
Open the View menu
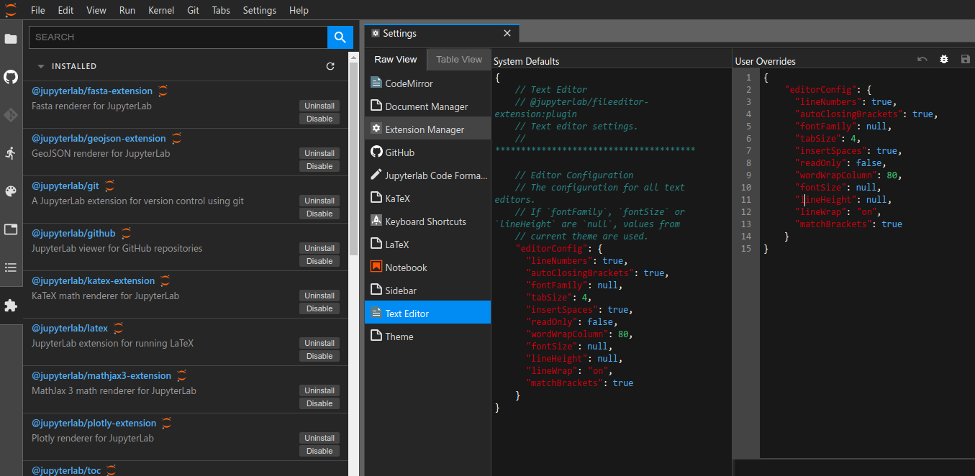[96, 10]
